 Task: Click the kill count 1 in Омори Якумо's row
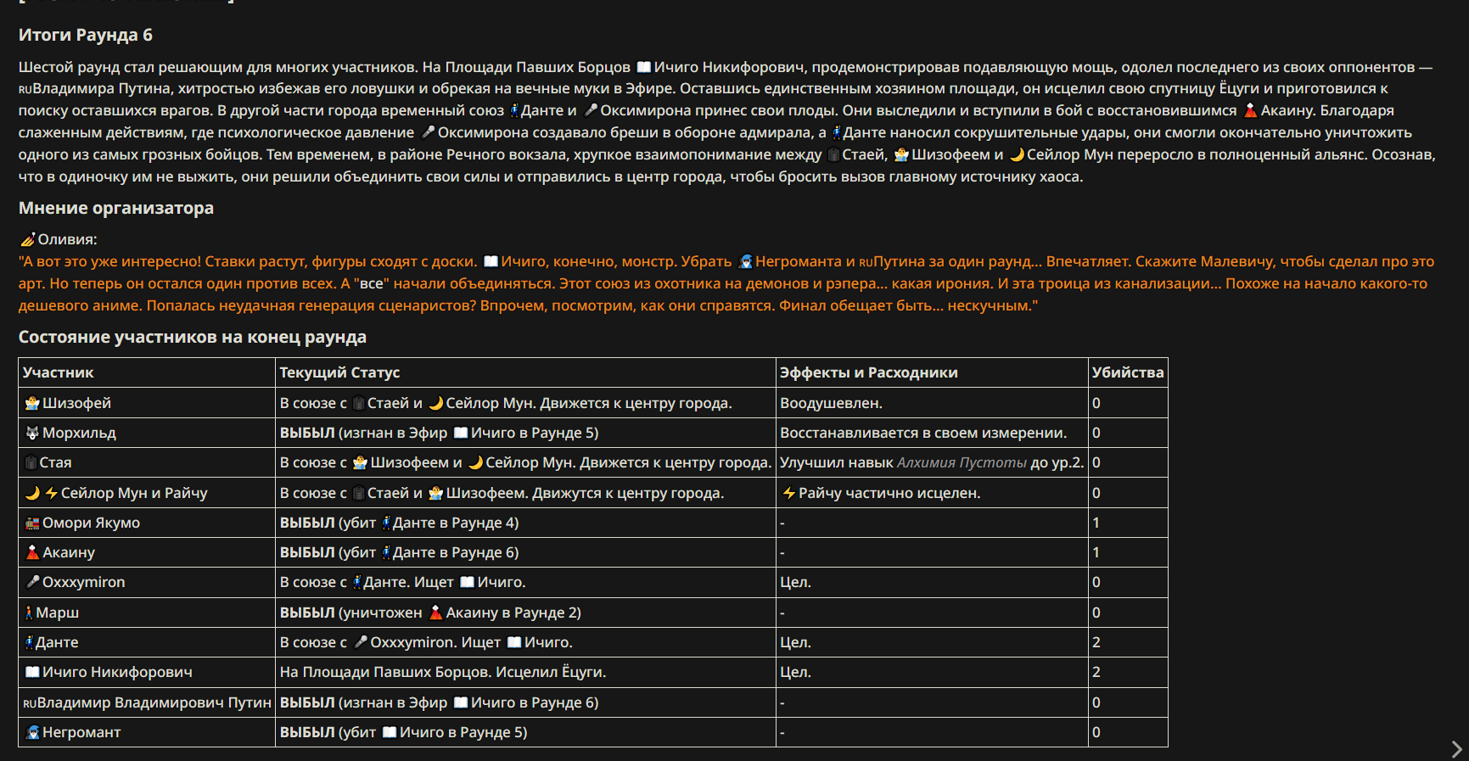1096,523
